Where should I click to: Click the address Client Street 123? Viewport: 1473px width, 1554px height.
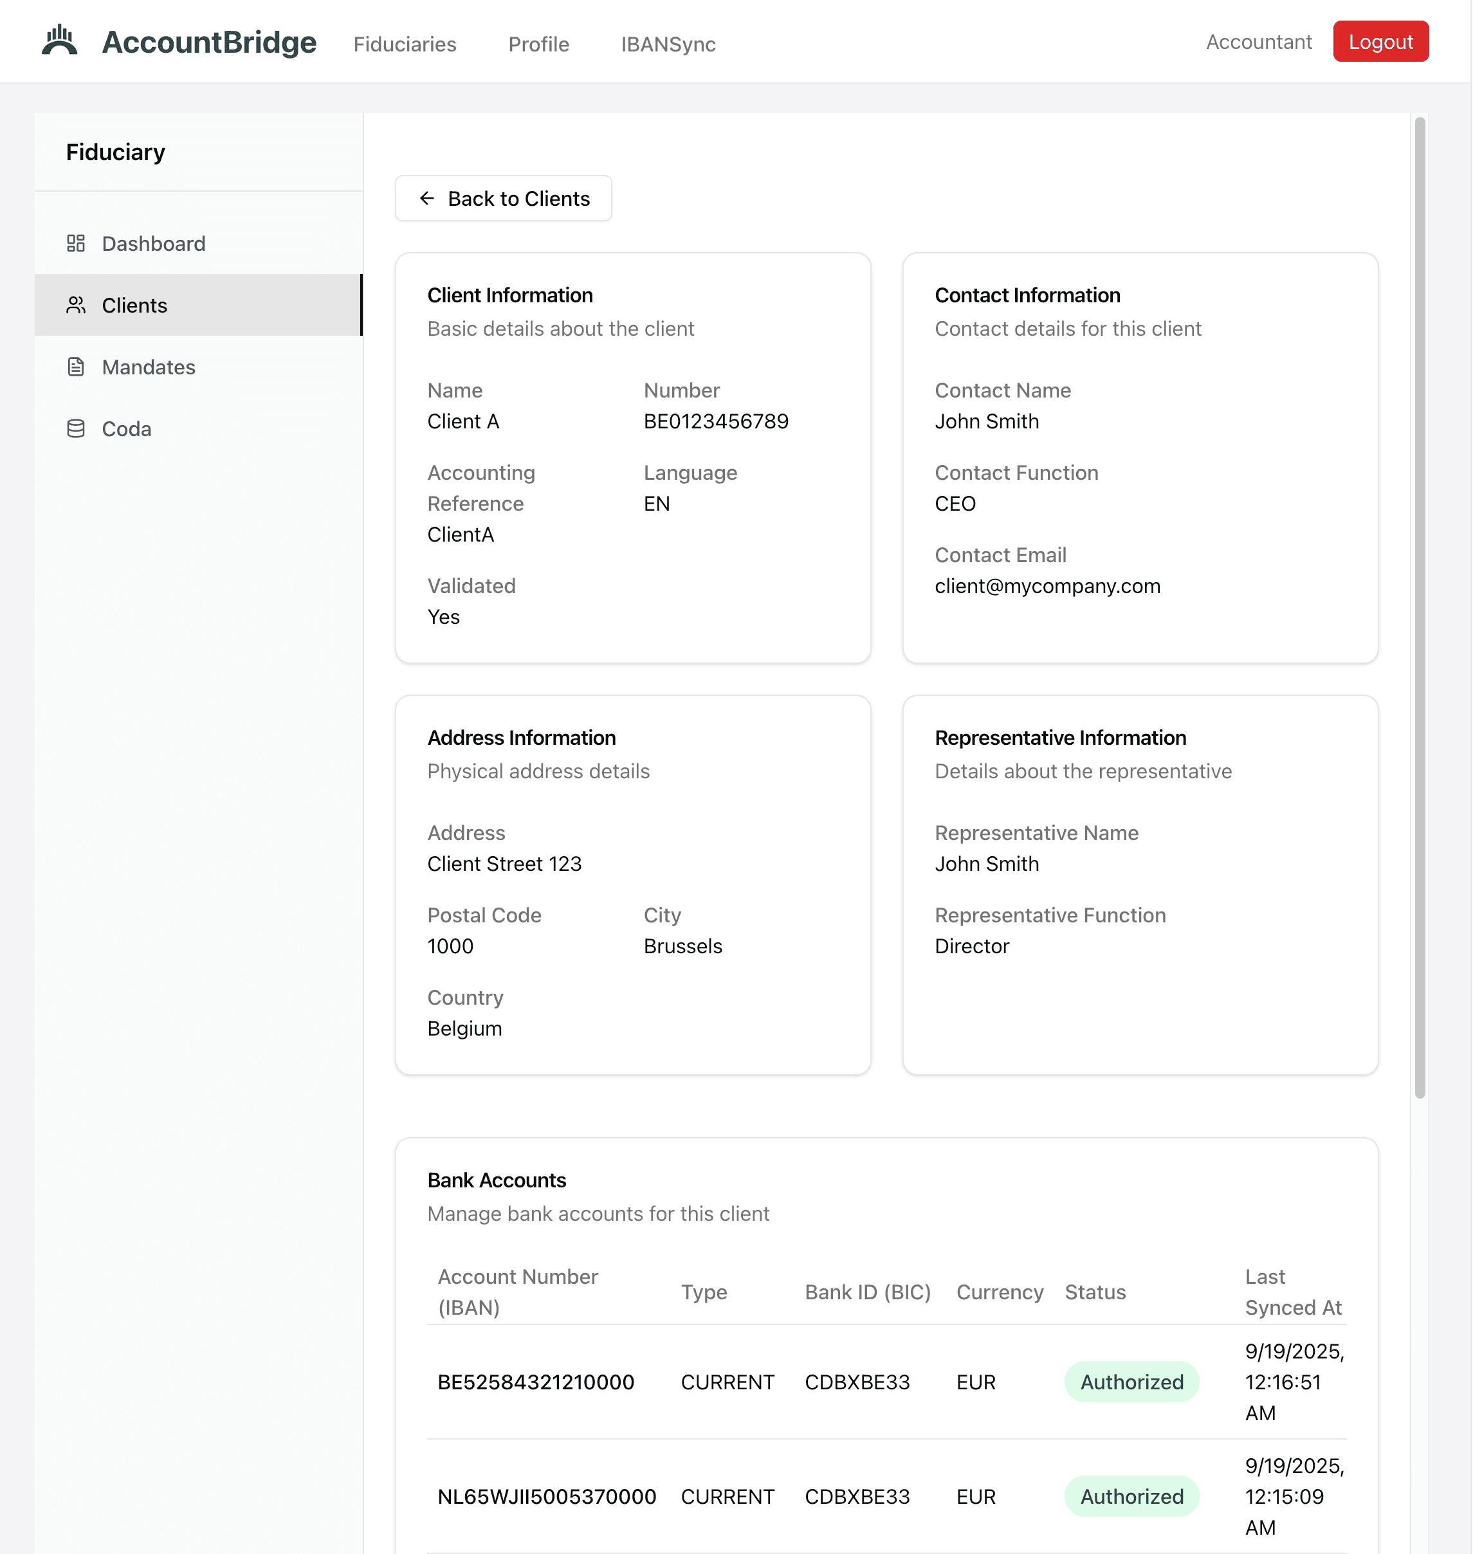click(505, 864)
